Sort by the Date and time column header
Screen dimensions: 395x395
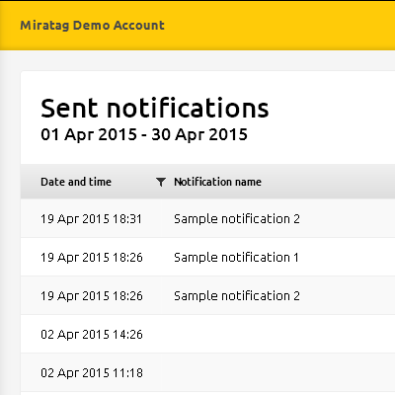76,182
